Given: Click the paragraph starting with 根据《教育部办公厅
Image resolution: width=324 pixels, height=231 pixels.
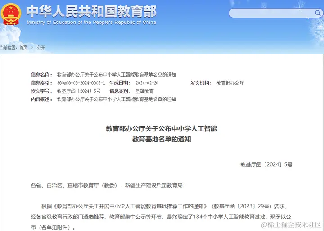Looking at the screenshot, I should coord(161,217).
